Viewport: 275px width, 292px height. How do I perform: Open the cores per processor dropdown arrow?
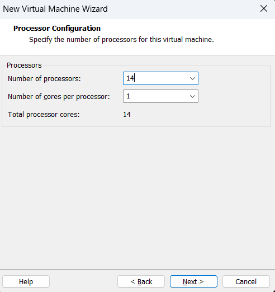point(192,96)
